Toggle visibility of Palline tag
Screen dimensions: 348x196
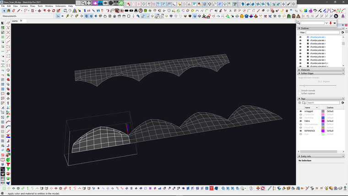pos(300,121)
